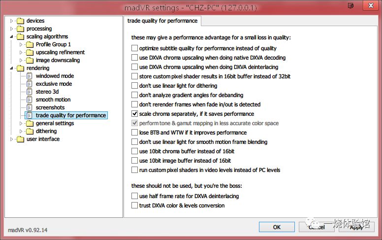Click the upscaling refinement folder icon
Image resolution: width=382 pixels, height=240 pixels.
pos(30,52)
